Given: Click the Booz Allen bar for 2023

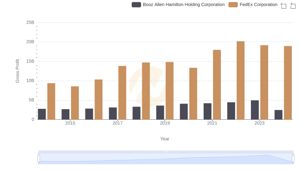Looking at the screenshot, I should [255, 110].
